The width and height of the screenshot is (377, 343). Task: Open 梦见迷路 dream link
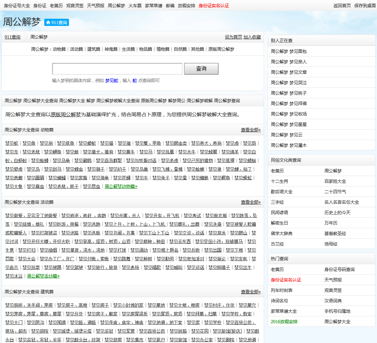click(x=70, y=233)
